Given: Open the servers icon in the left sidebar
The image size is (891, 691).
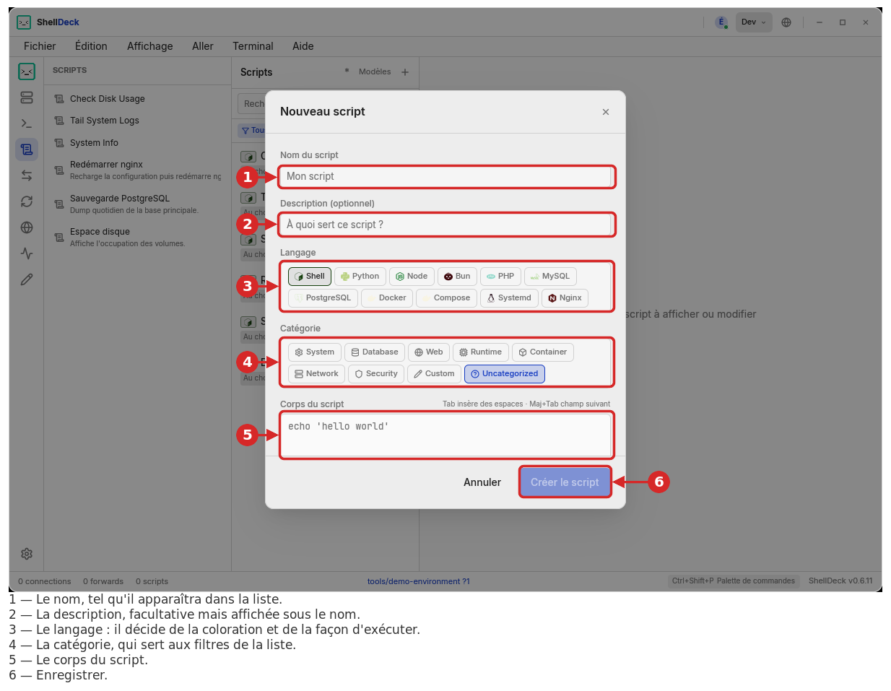Looking at the screenshot, I should click(x=27, y=97).
